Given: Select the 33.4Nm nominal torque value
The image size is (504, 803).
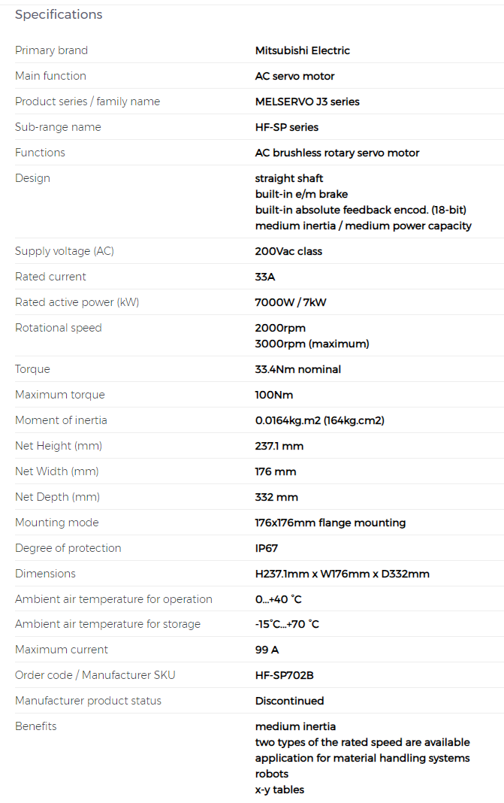Looking at the screenshot, I should click(297, 369).
